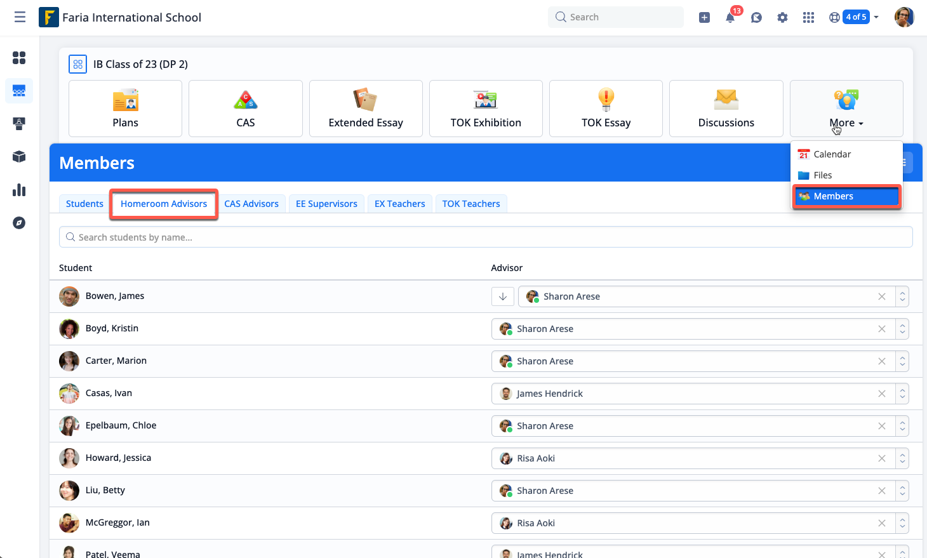This screenshot has width=927, height=558.
Task: Open the messages chat icon in header
Action: [x=756, y=18]
